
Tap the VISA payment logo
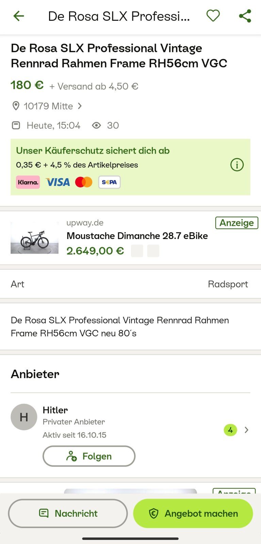[x=58, y=182]
